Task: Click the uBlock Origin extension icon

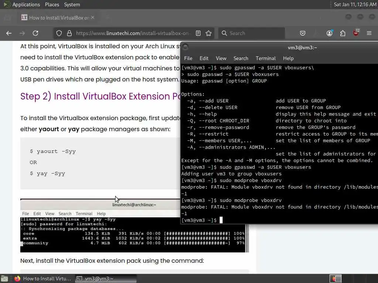Action: click(x=356, y=33)
